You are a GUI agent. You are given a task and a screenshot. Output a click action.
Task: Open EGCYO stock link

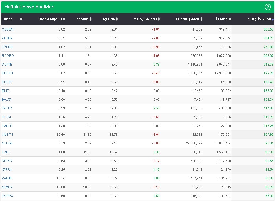click(7, 73)
